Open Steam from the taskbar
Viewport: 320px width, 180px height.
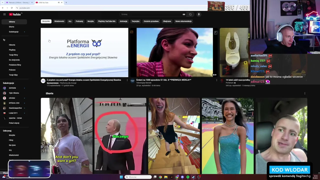click(193, 177)
